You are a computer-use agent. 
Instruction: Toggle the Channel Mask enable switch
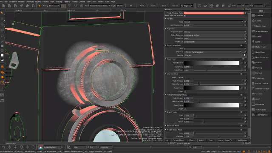241,74
